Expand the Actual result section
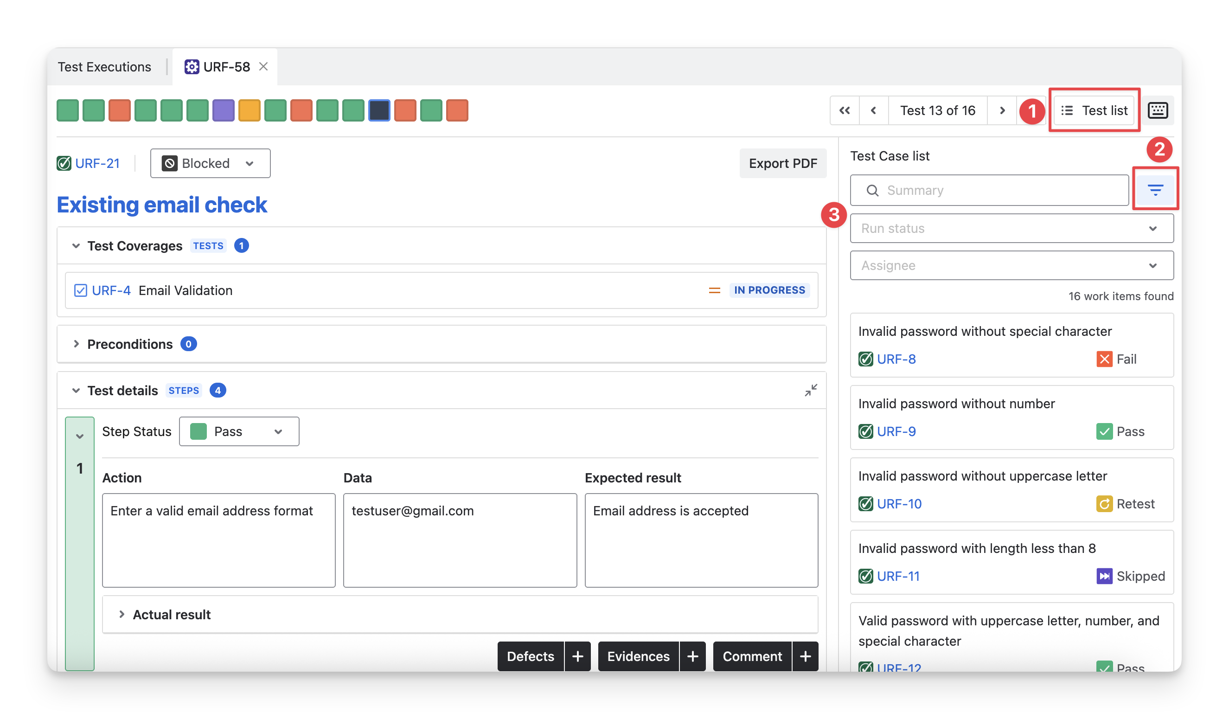Screen dimensions: 1229x719 tap(122, 614)
